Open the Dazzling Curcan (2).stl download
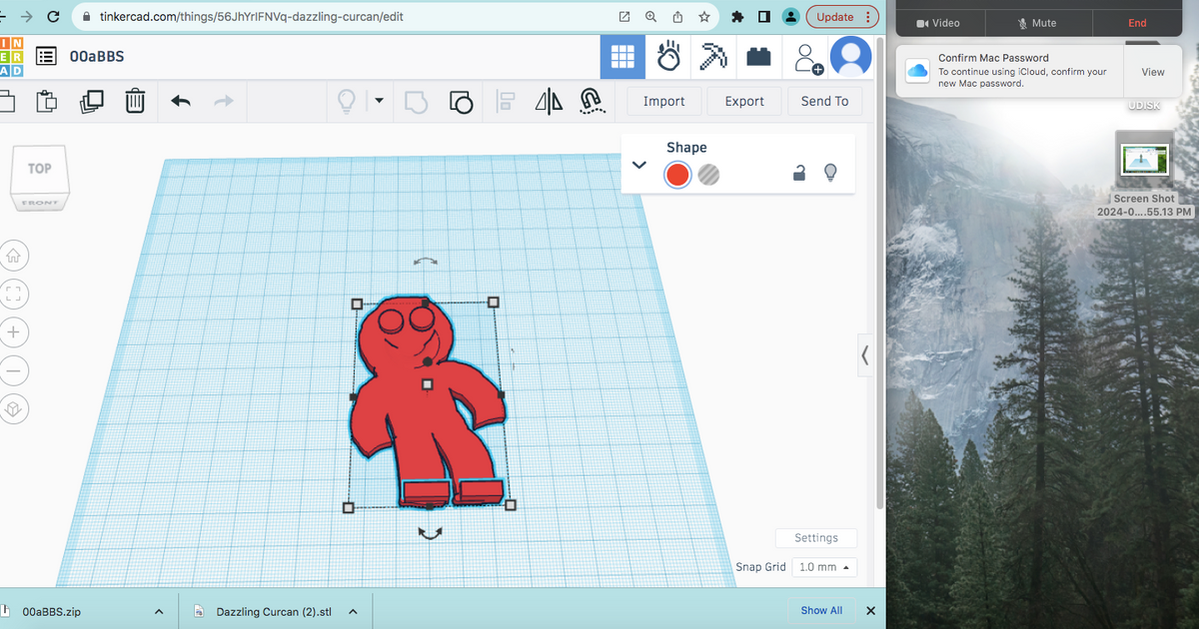1199x629 pixels. tap(275, 610)
